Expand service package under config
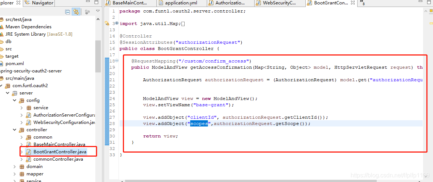The height and width of the screenshot is (182, 433). [x=22, y=107]
